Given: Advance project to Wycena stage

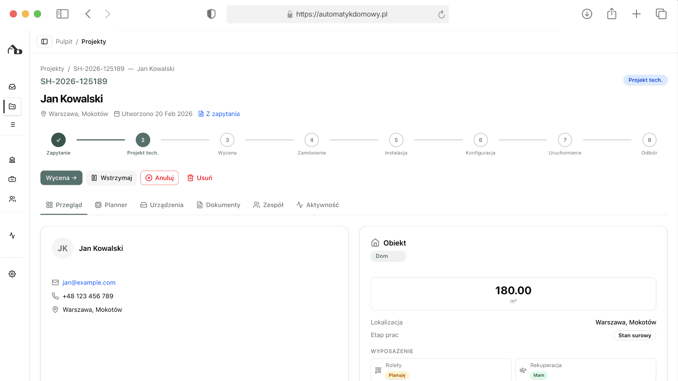Looking at the screenshot, I should tap(61, 178).
